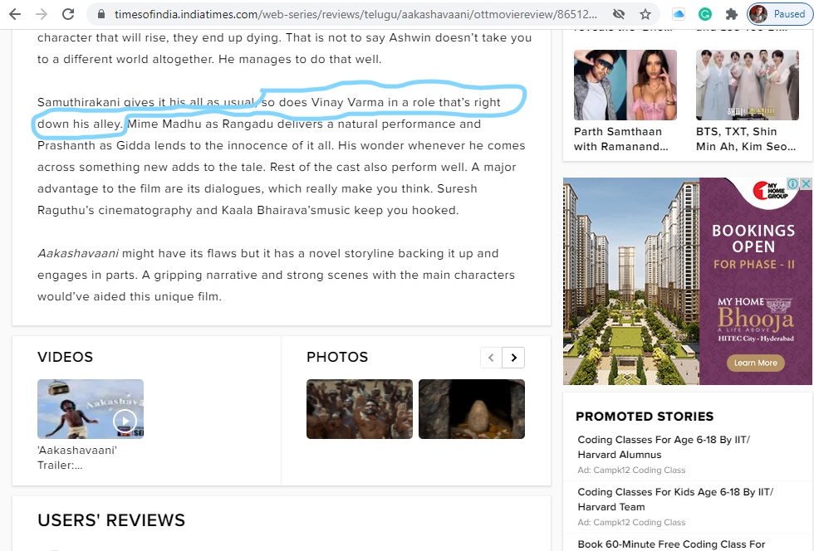Screen dimensions: 814x551
Task: Close the My Home Bhooja ad
Action: (x=806, y=183)
